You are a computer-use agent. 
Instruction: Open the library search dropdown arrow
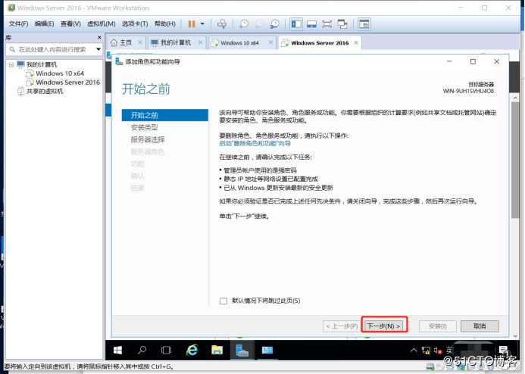click(x=98, y=49)
